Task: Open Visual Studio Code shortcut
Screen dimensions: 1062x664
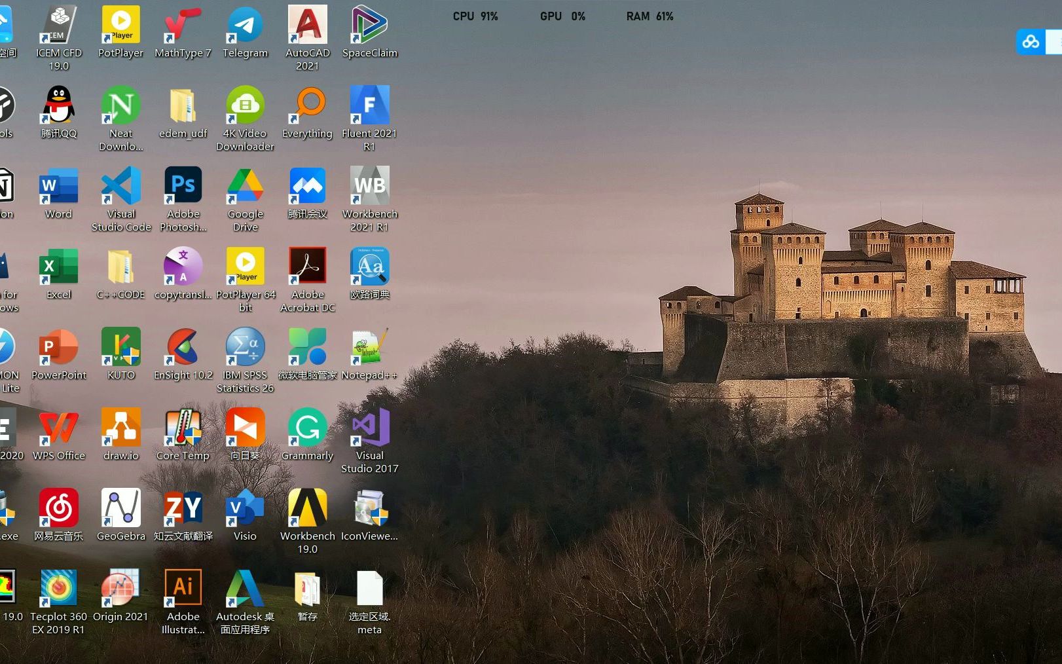Action: tap(121, 199)
